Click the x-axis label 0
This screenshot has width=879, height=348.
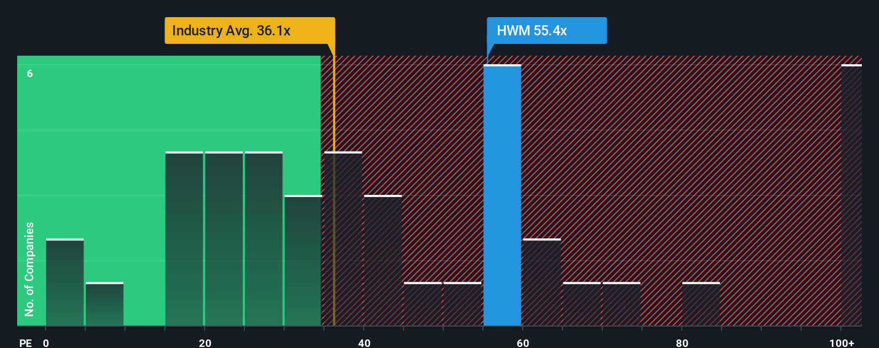46,343
